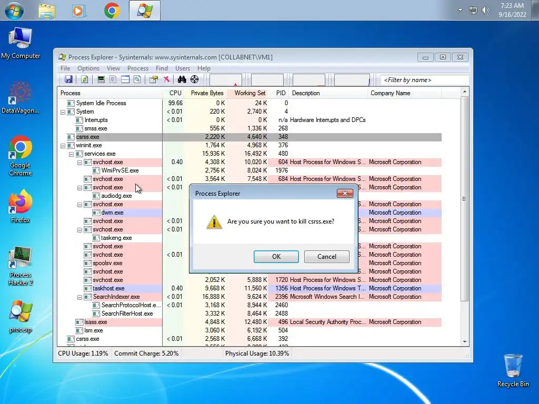Select the spoolsv.exe process row
Screen dimensions: 539x404
[107, 263]
